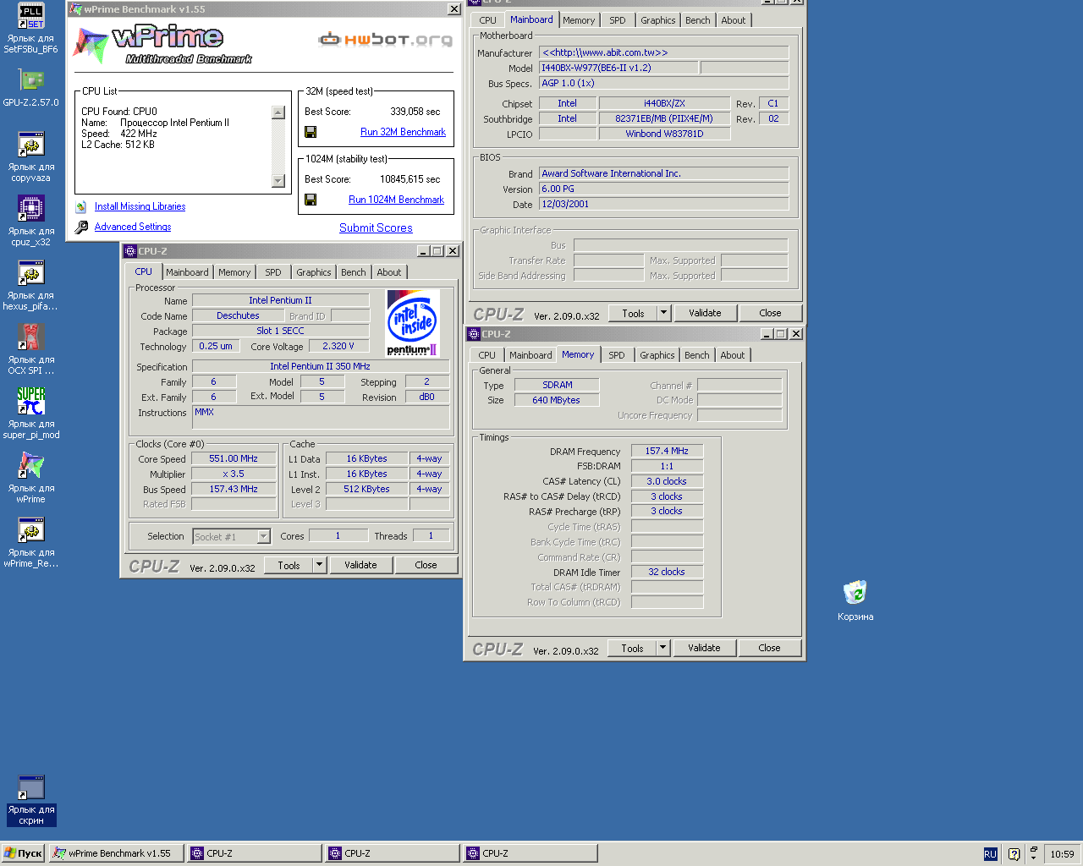Switch to Mainboard tab in CPU window
Screen dimensions: 1083x866
pos(187,272)
